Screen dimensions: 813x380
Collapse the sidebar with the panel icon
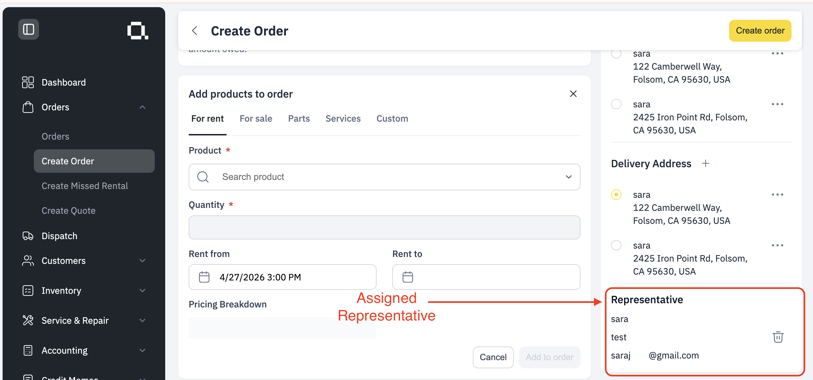click(29, 29)
